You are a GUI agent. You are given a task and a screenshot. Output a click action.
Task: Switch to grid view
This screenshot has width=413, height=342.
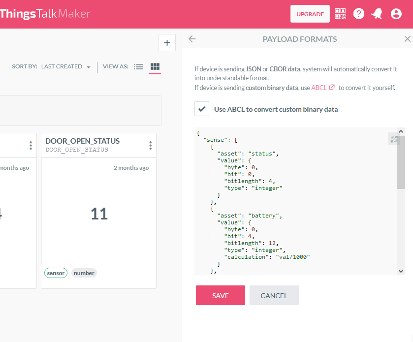click(155, 66)
